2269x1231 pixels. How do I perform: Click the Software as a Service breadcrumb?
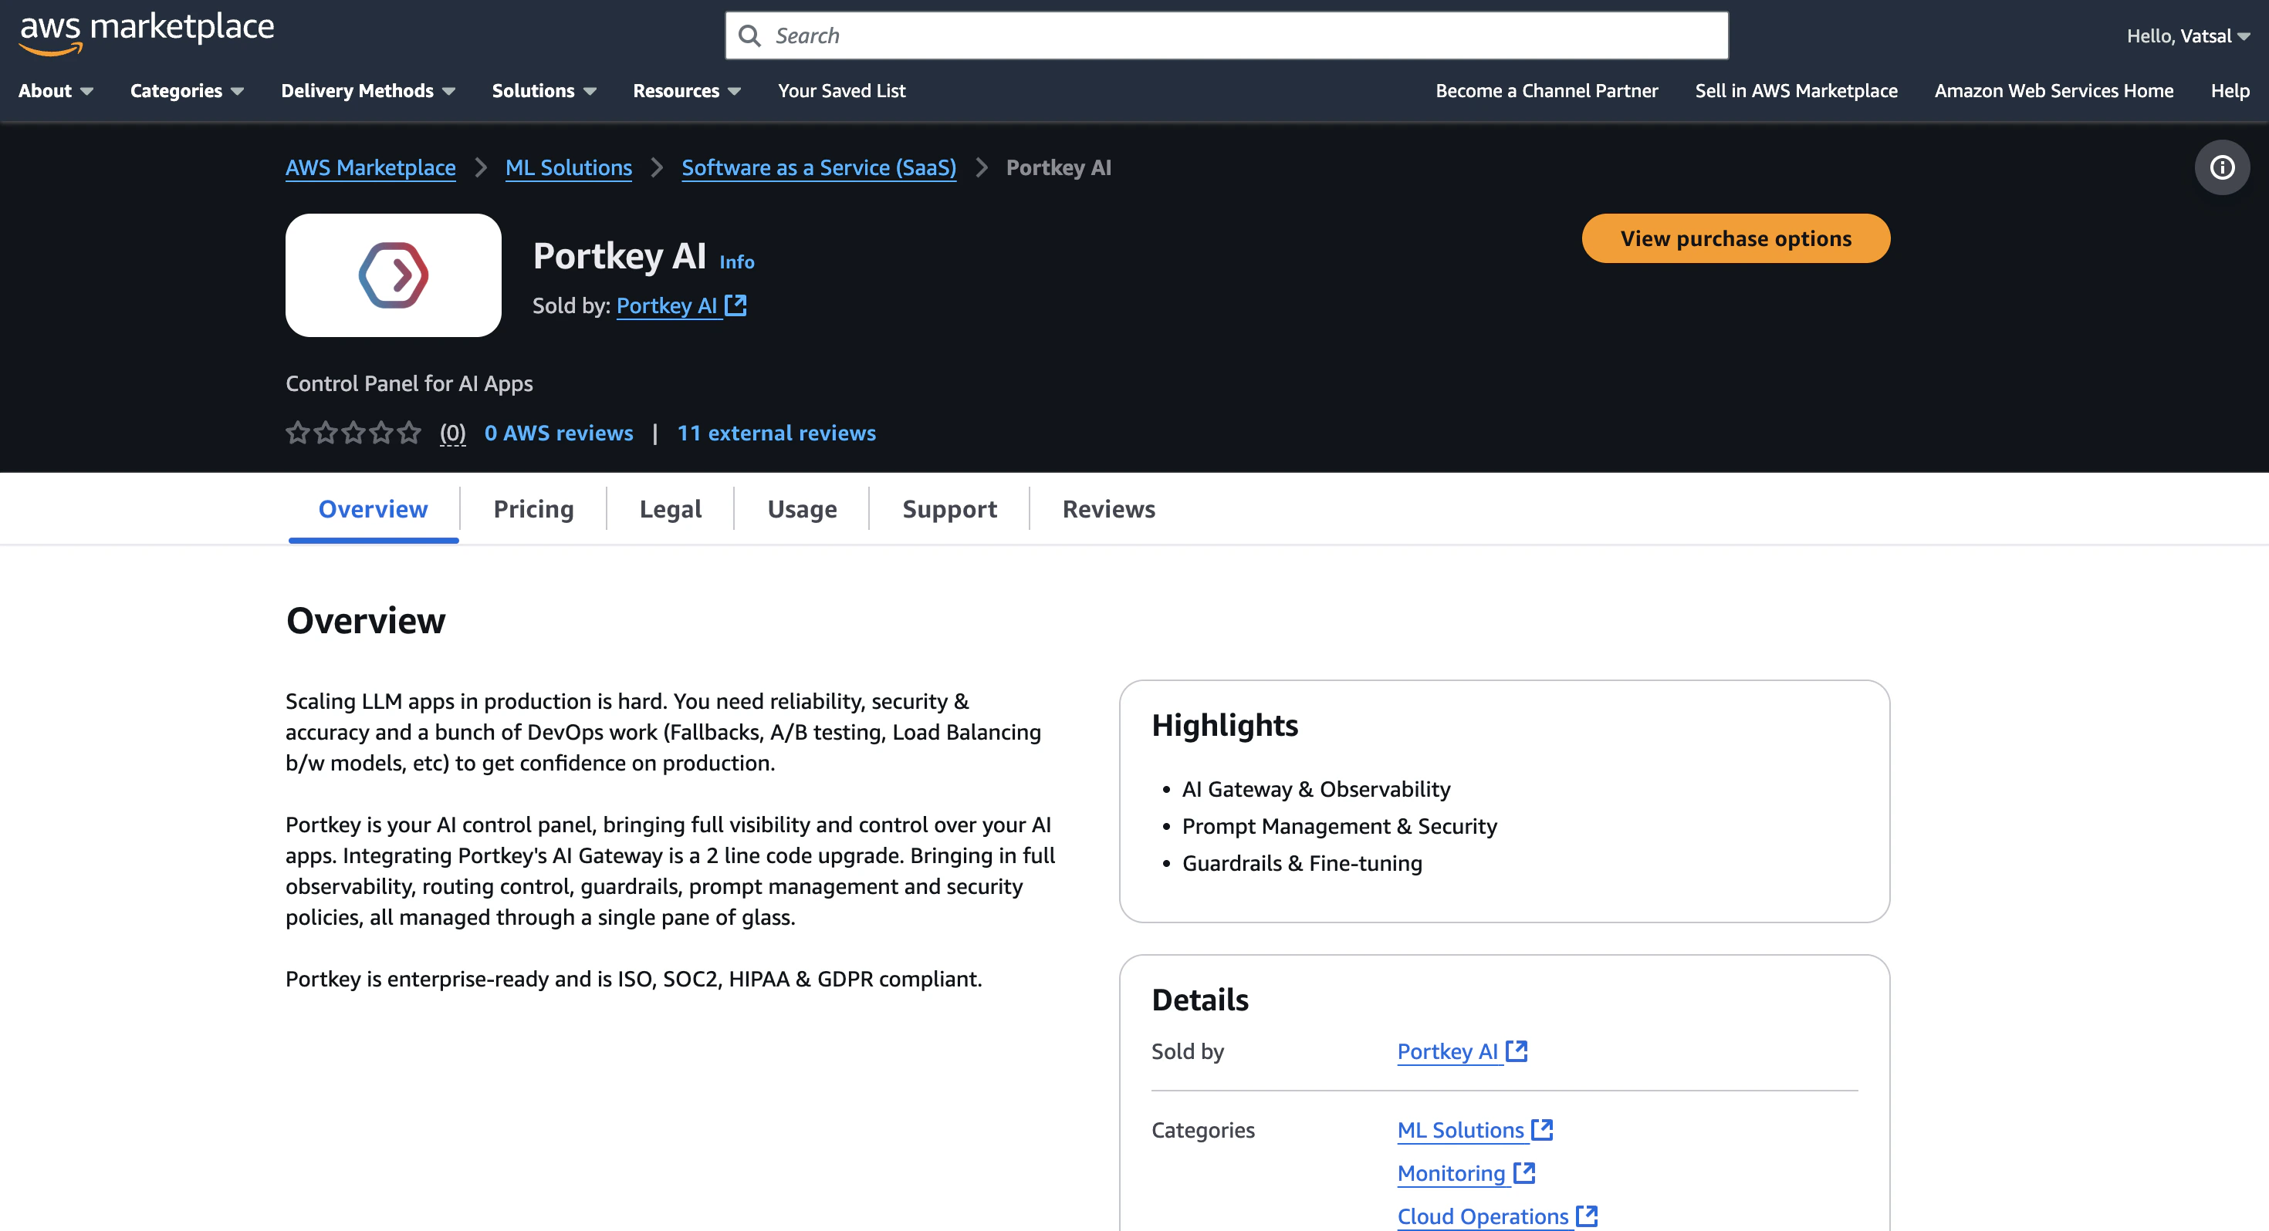click(x=818, y=167)
